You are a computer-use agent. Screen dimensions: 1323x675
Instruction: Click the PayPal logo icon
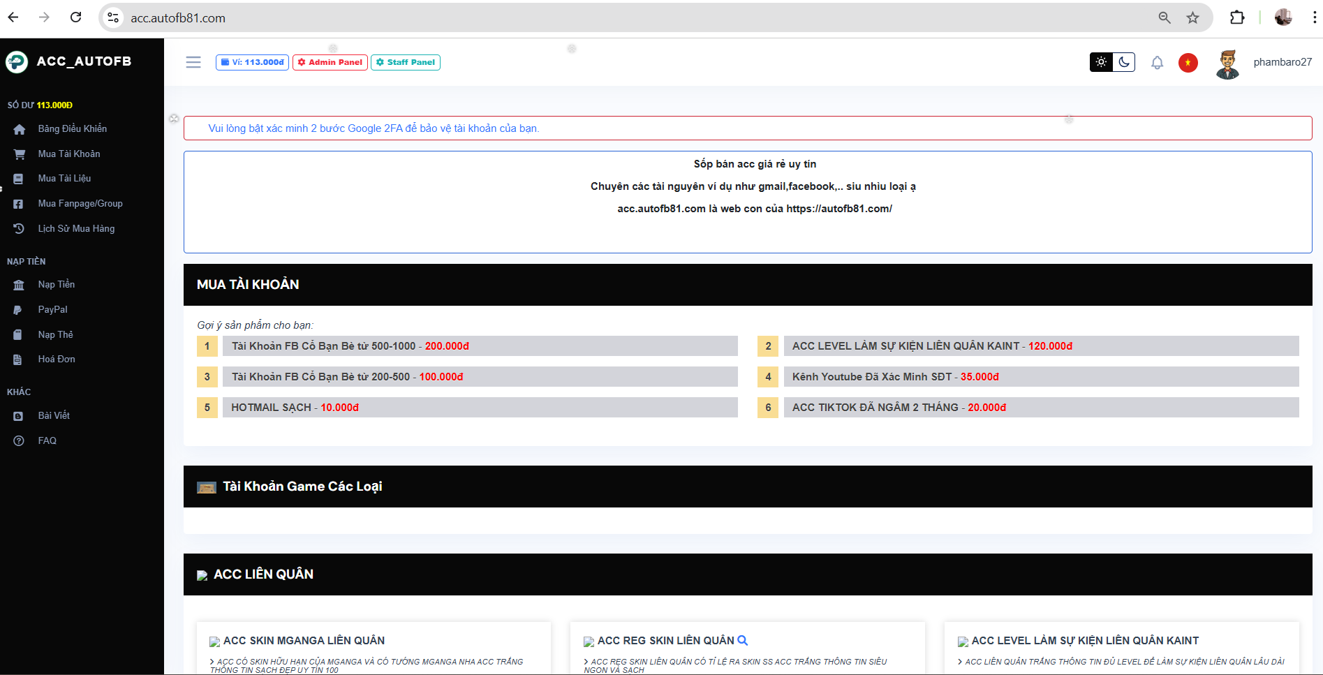[18, 310]
